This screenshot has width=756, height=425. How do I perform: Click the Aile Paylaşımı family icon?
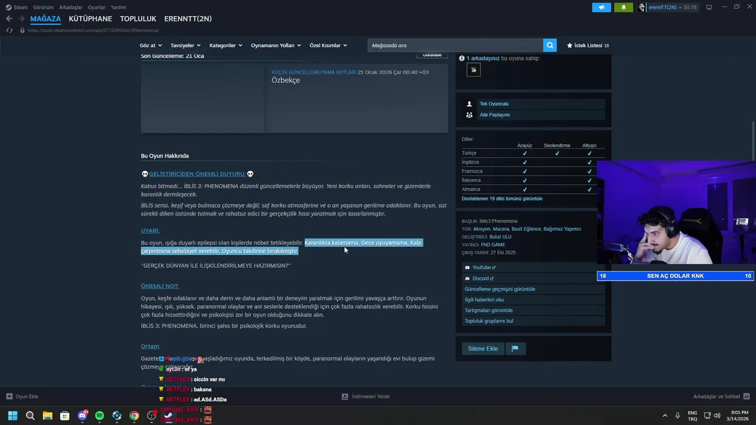click(x=470, y=115)
